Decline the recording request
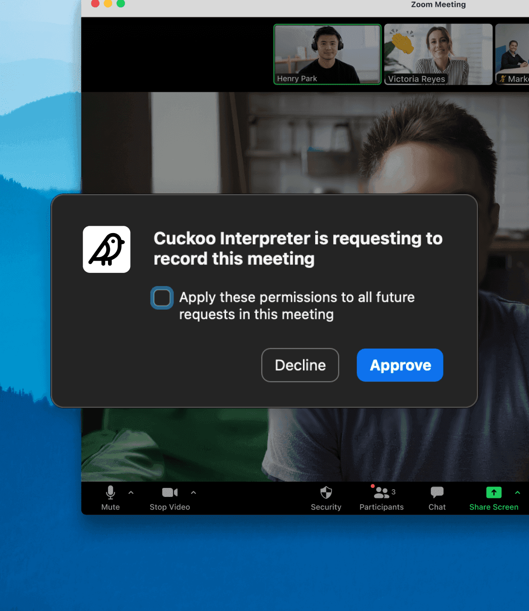Viewport: 529px width, 611px height. coord(300,365)
